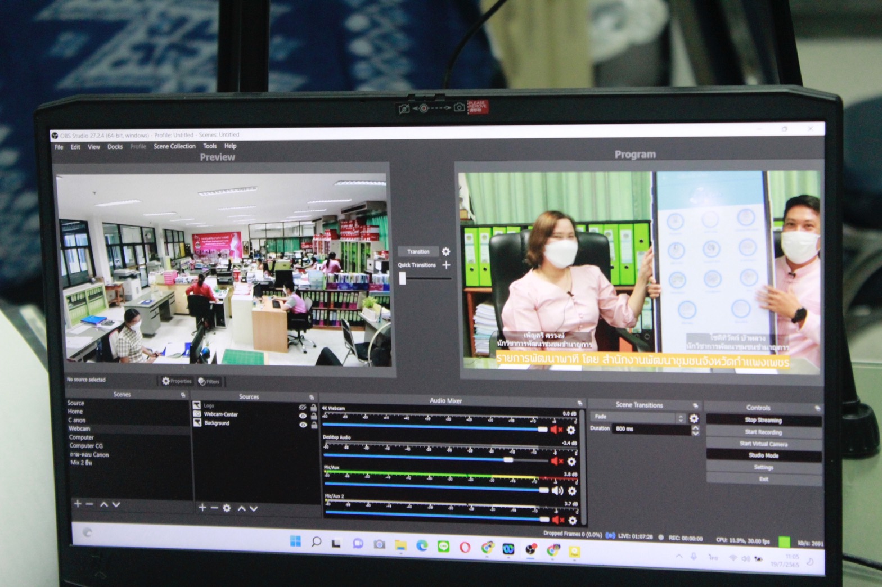Open Transition settings gear between Preview and Program
This screenshot has height=587, width=882.
(x=446, y=251)
